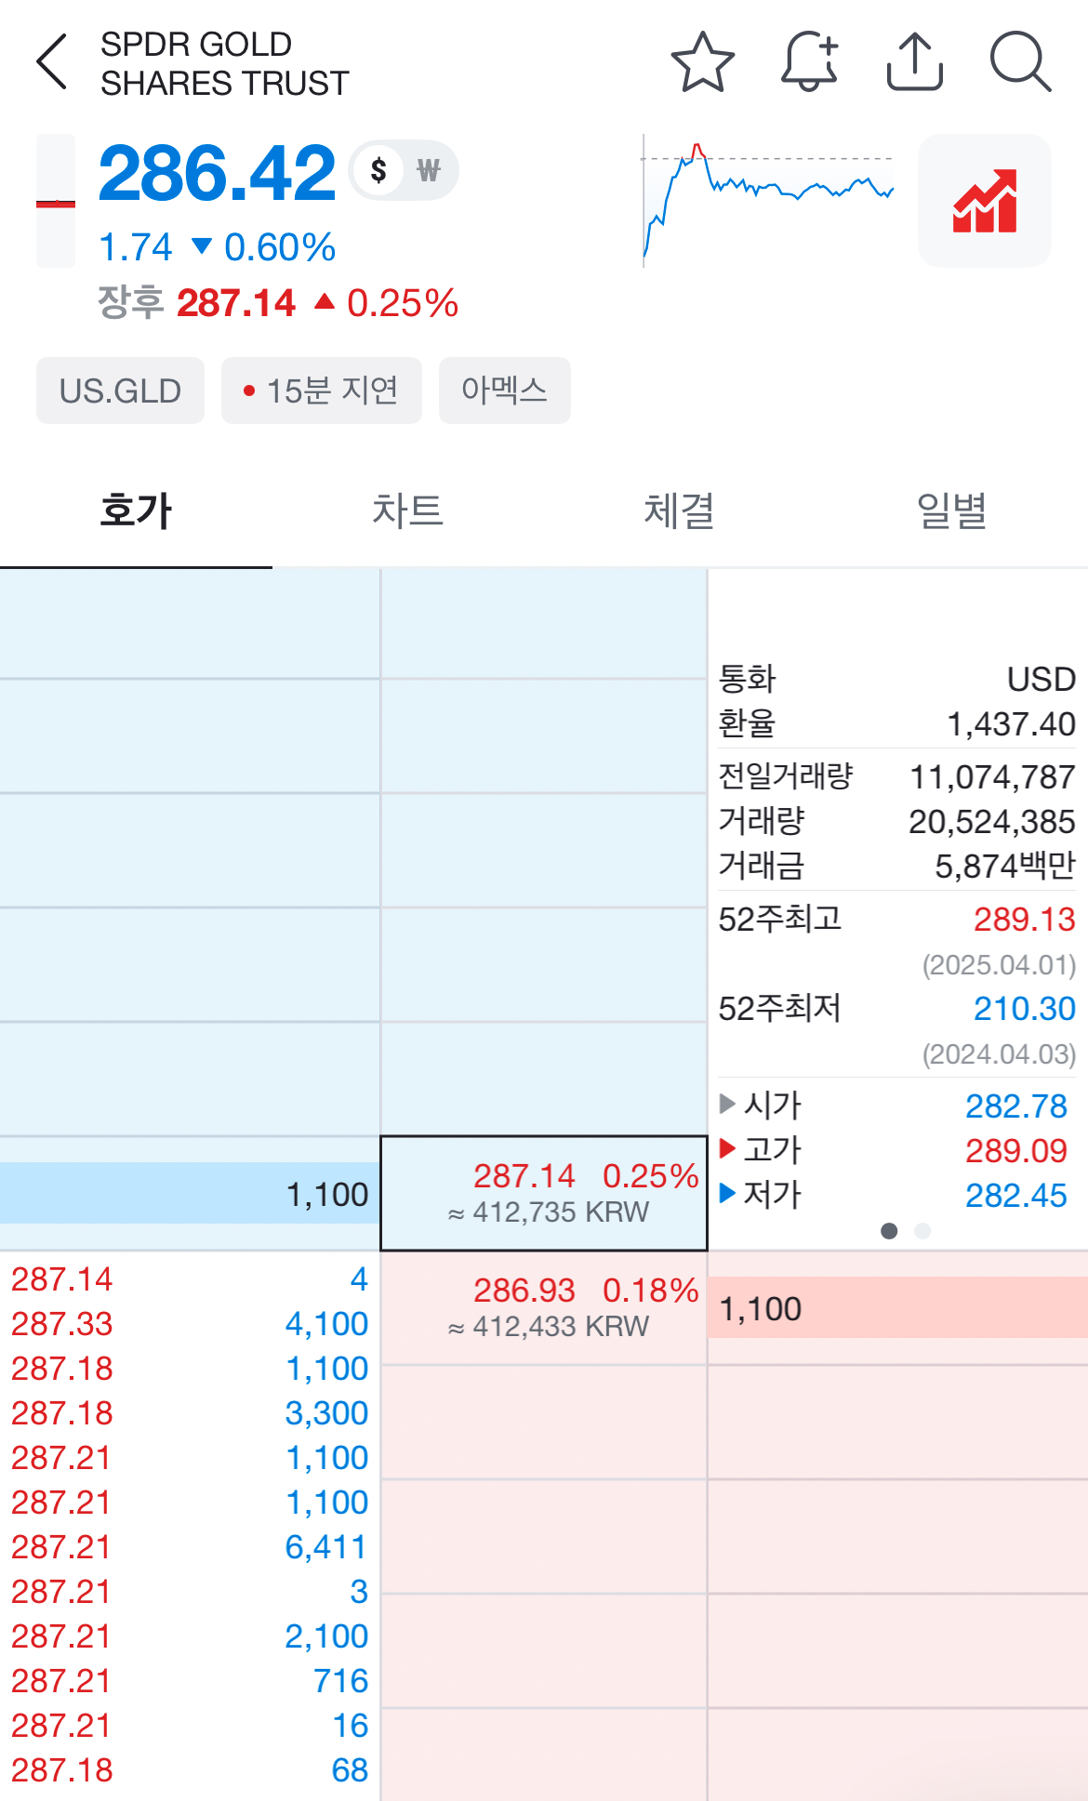1088x1801 pixels.
Task: Tap the 52주최고 value 289.13
Action: [x=1024, y=920]
